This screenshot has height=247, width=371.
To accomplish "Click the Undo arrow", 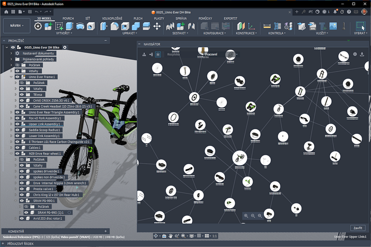I will [x=37, y=12].
